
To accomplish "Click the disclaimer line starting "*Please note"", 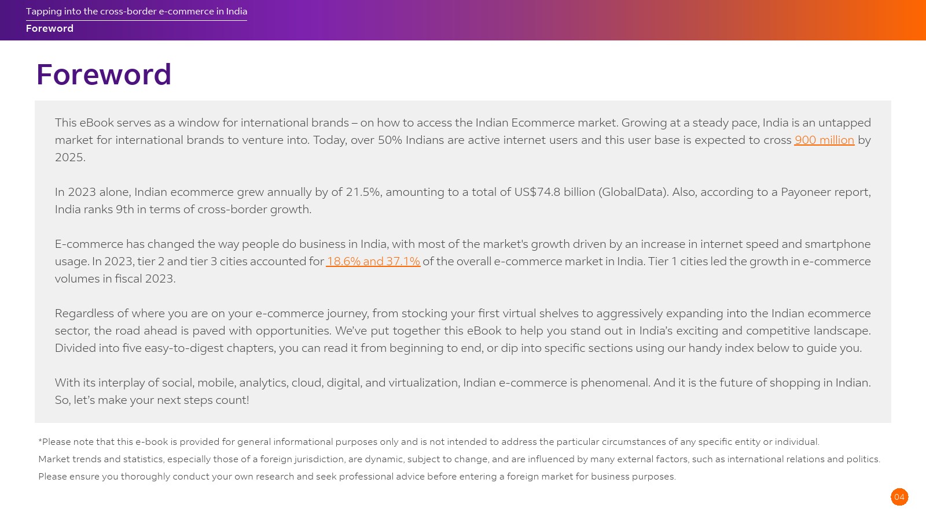I will point(428,442).
